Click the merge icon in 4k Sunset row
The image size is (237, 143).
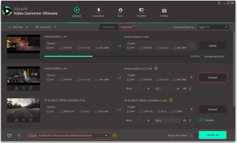tap(185, 120)
